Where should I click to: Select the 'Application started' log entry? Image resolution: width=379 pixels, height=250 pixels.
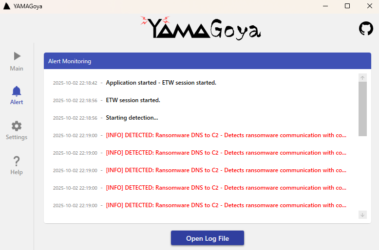[161, 83]
